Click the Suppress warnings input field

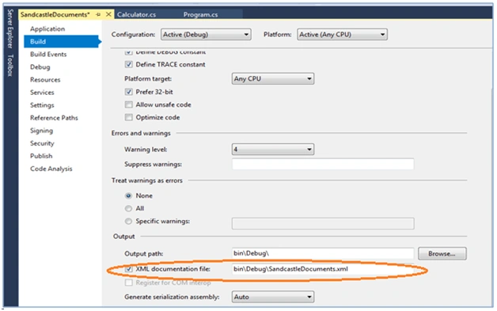323,164
